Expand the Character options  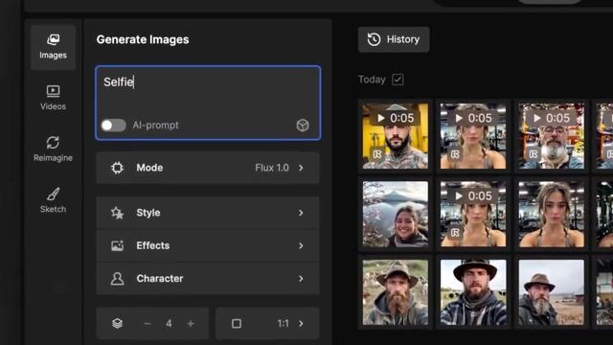click(x=208, y=279)
